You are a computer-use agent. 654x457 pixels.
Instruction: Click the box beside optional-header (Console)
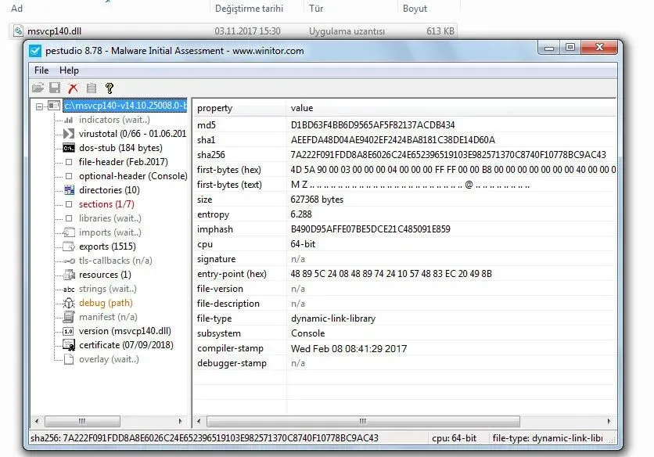[x=68, y=176]
